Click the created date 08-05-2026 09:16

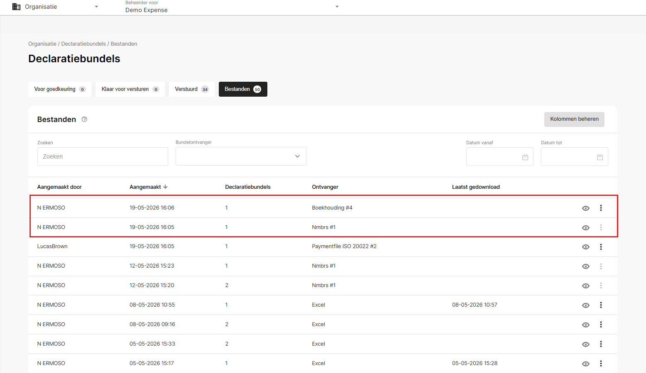tap(152, 324)
